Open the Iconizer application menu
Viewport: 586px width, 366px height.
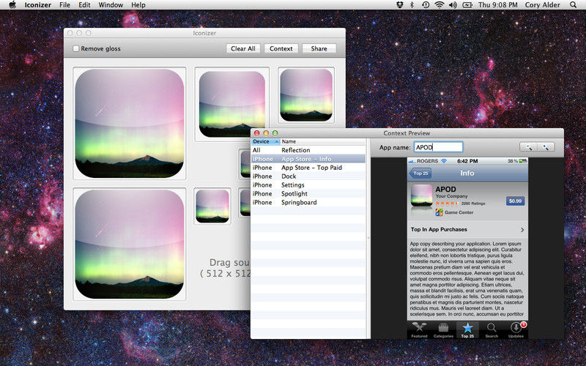point(38,5)
